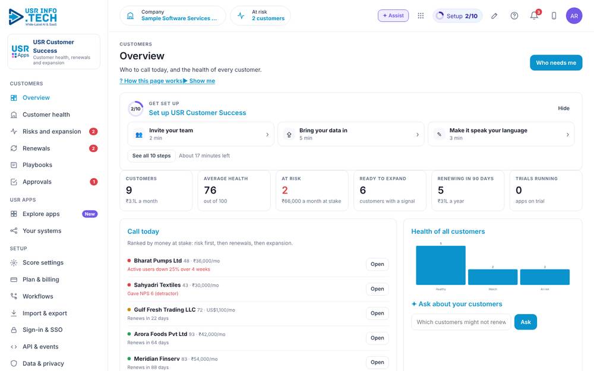
Task: Click the Customer health sidebar icon
Action: pos(14,115)
